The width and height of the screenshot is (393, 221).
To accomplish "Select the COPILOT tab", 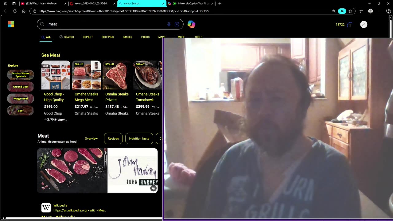I will [x=88, y=37].
